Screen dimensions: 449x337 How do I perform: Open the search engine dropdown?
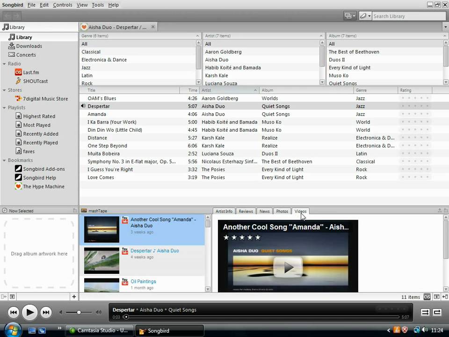click(x=365, y=16)
